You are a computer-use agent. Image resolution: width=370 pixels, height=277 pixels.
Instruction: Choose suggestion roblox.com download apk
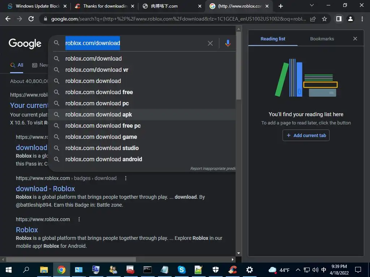click(142, 114)
